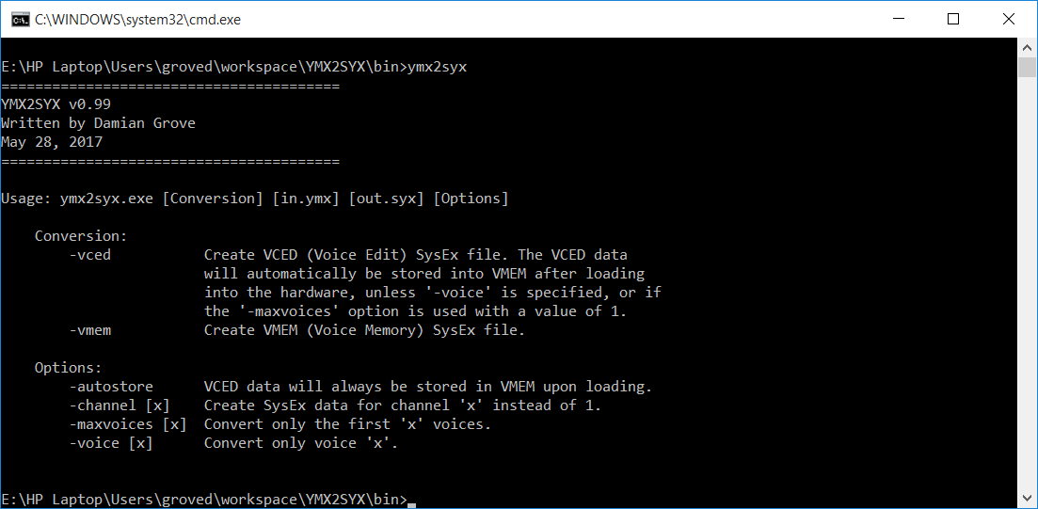This screenshot has height=509, width=1038.
Task: Click the scrollbar up arrow
Action: coord(1028,46)
